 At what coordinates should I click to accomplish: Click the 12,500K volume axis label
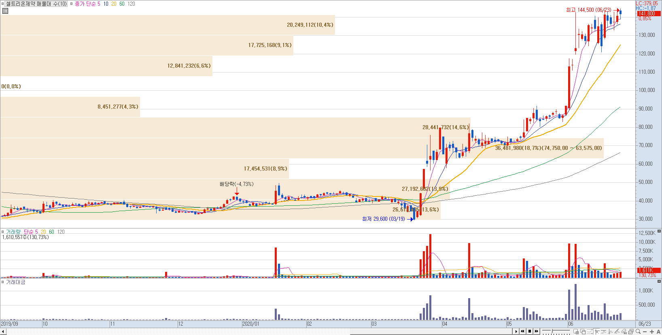(x=647, y=233)
